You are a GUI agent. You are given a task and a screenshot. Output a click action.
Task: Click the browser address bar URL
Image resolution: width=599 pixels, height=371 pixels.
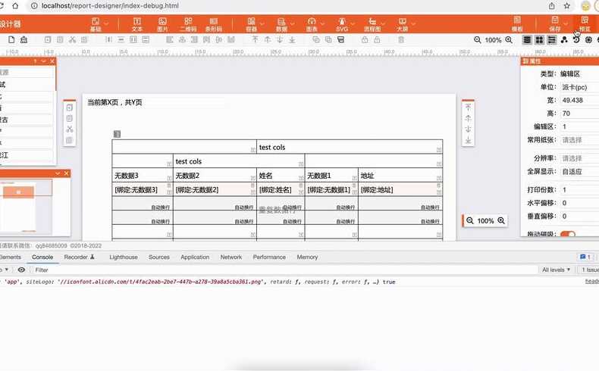tap(110, 6)
